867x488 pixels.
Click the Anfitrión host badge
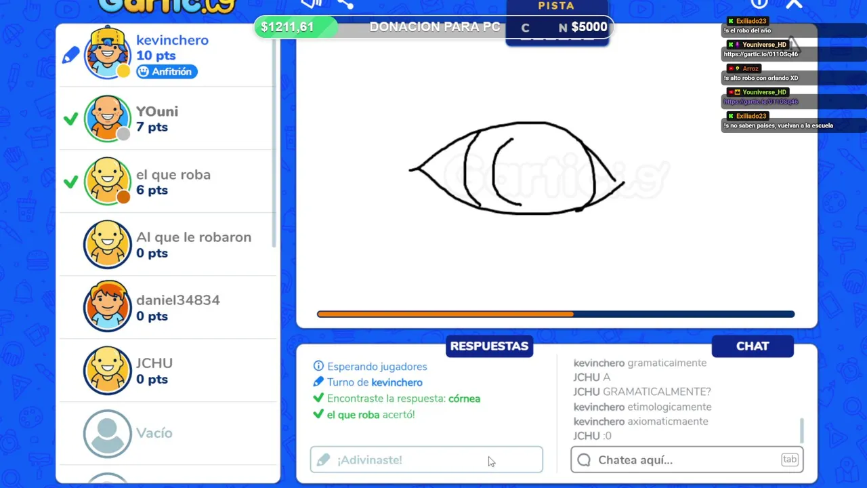tap(167, 71)
